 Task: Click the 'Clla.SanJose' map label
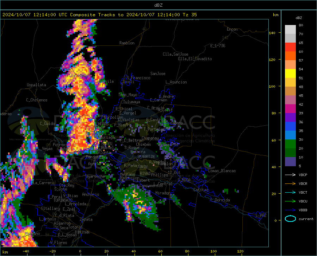(x=175, y=54)
